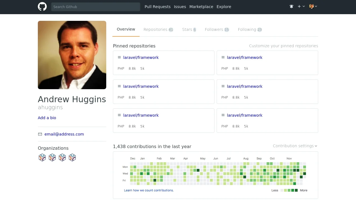Switch to the Repositories tab
This screenshot has height=200, width=356.
coord(158,29)
